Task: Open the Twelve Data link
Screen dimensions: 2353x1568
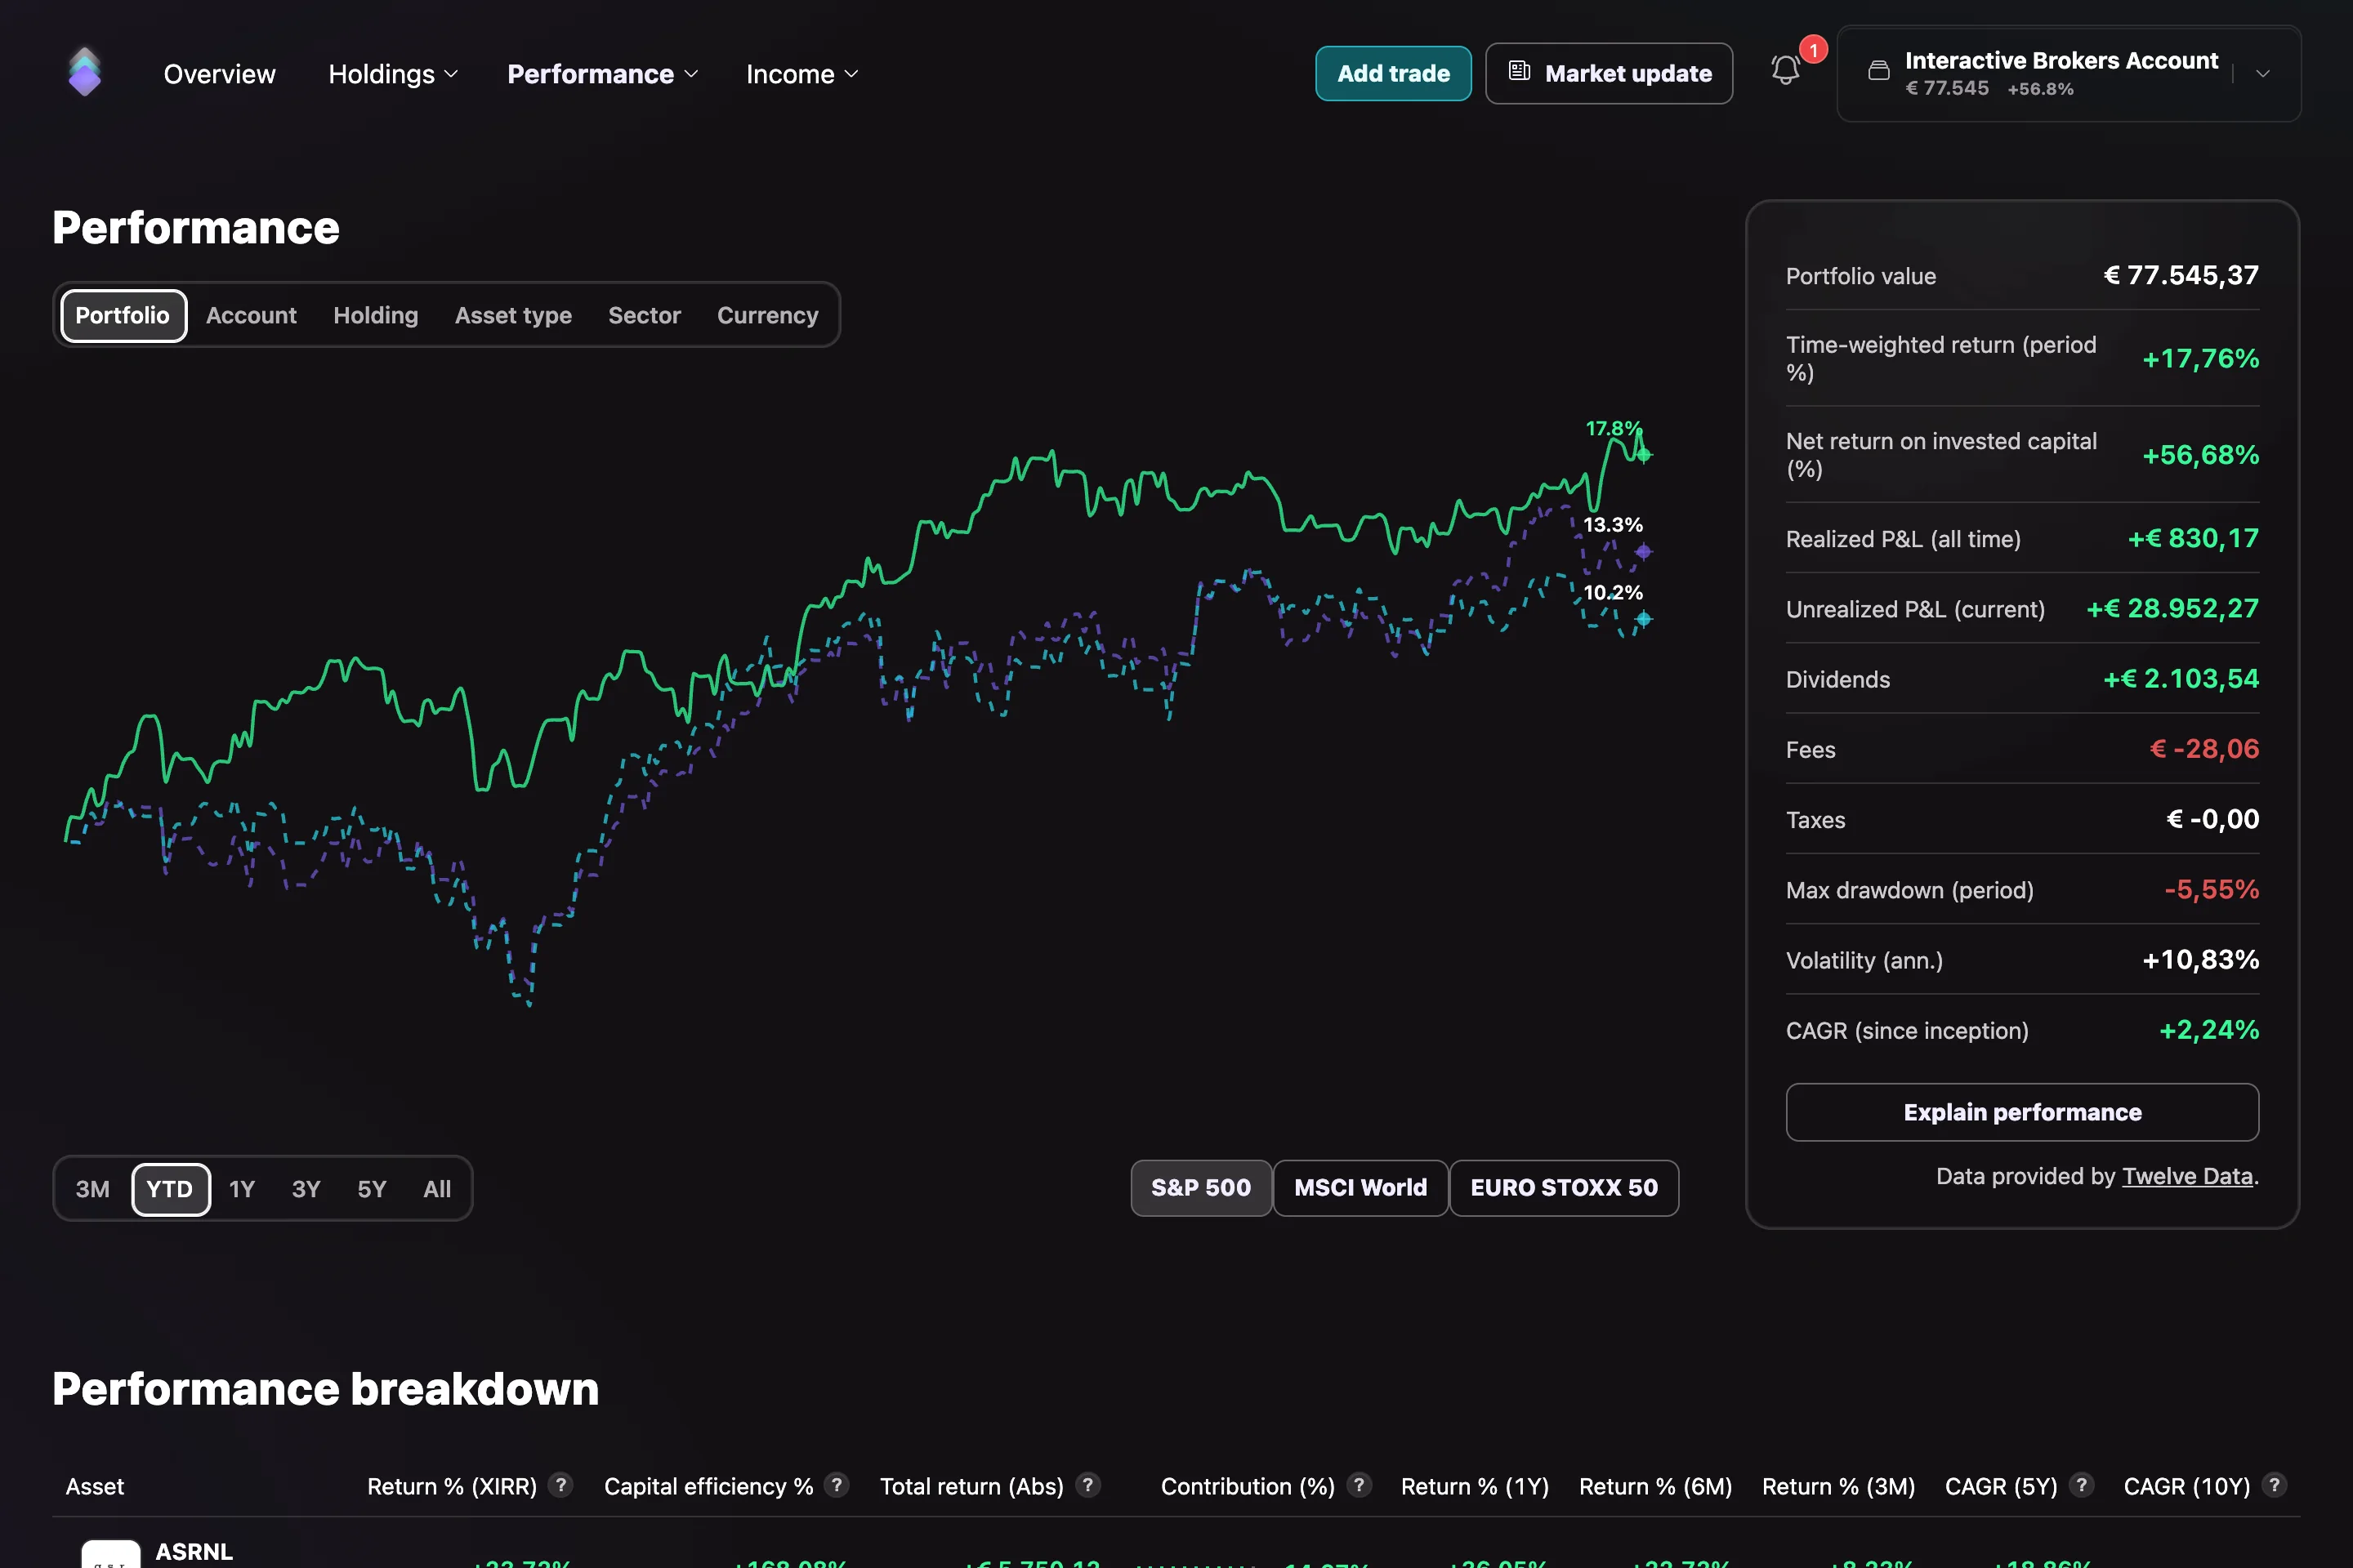Action: pos(2187,1176)
